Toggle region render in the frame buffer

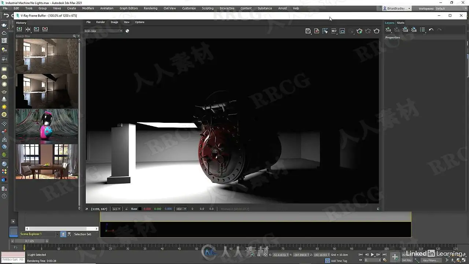pos(342,31)
